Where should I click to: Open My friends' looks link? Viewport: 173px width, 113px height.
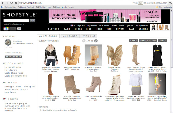[13, 67]
